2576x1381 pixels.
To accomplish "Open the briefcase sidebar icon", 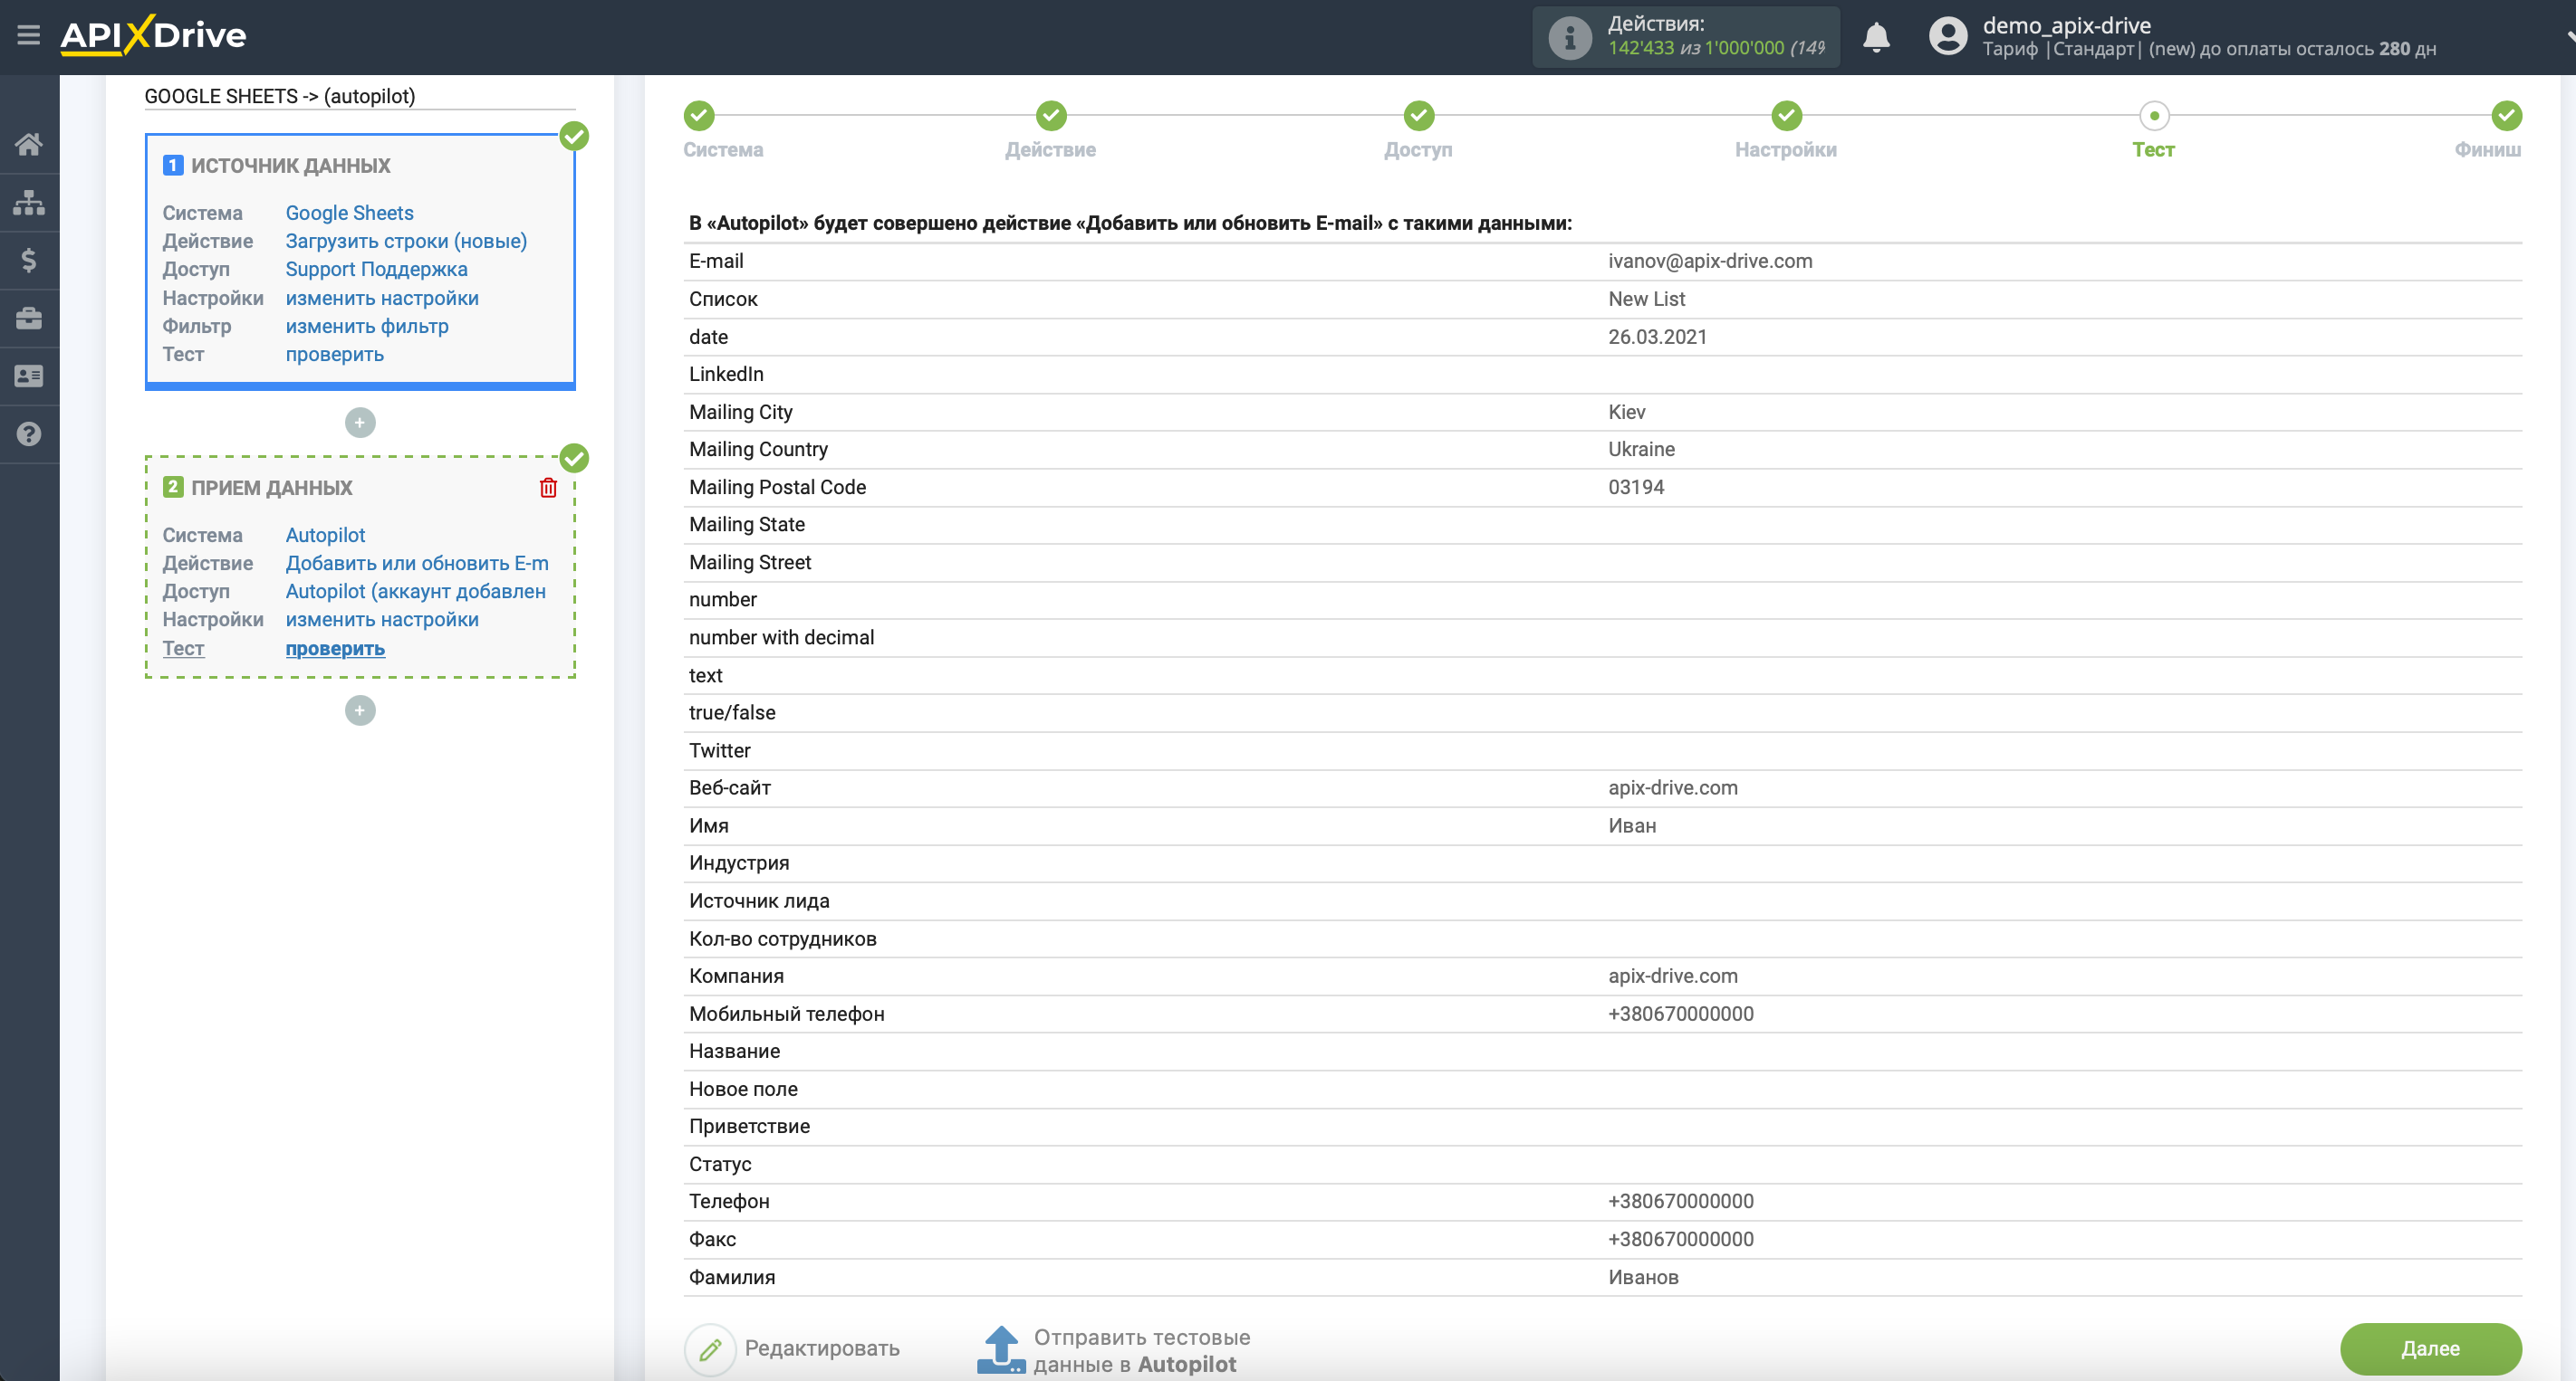I will point(29,318).
